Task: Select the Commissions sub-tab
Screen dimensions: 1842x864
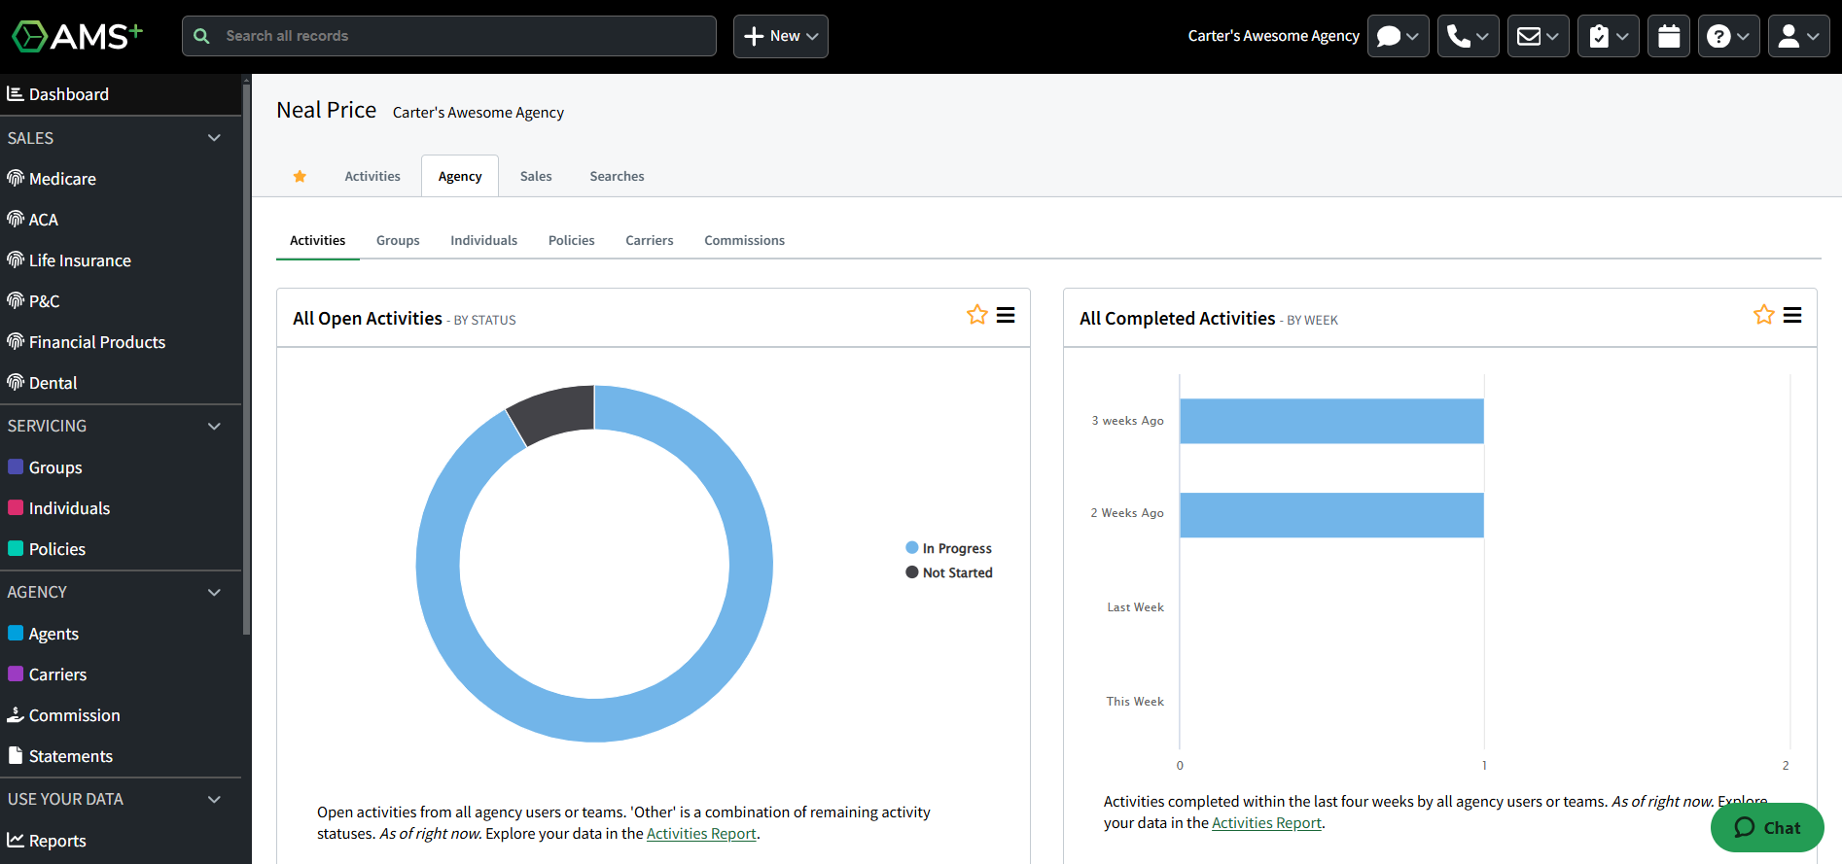Action: 744,240
